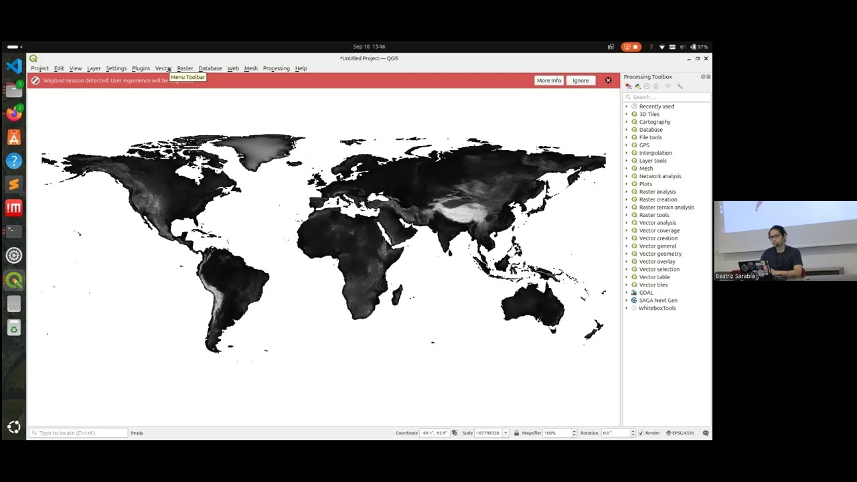
Task: Click the Type to locate search box
Action: point(78,433)
